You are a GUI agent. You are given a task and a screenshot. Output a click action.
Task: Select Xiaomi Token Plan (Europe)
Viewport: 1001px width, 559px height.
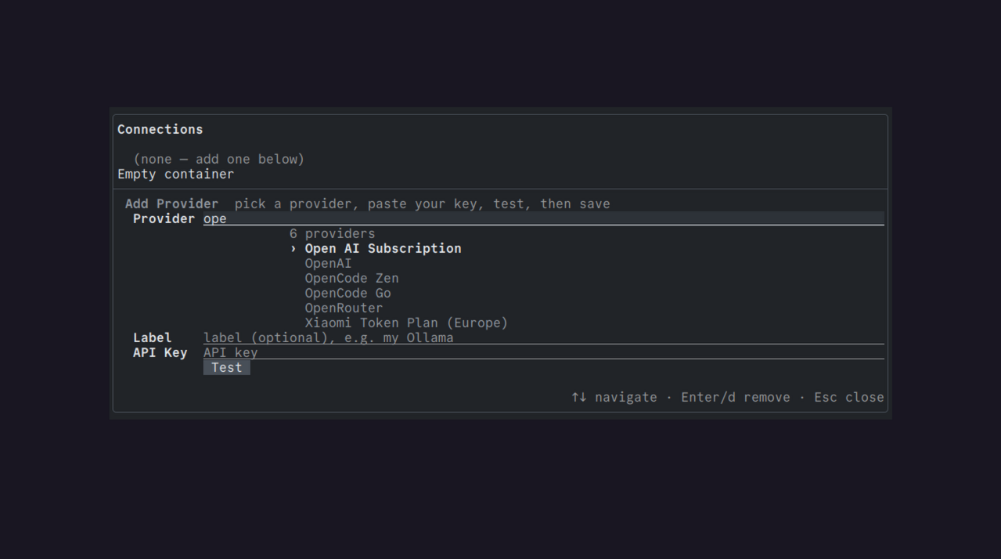click(406, 323)
